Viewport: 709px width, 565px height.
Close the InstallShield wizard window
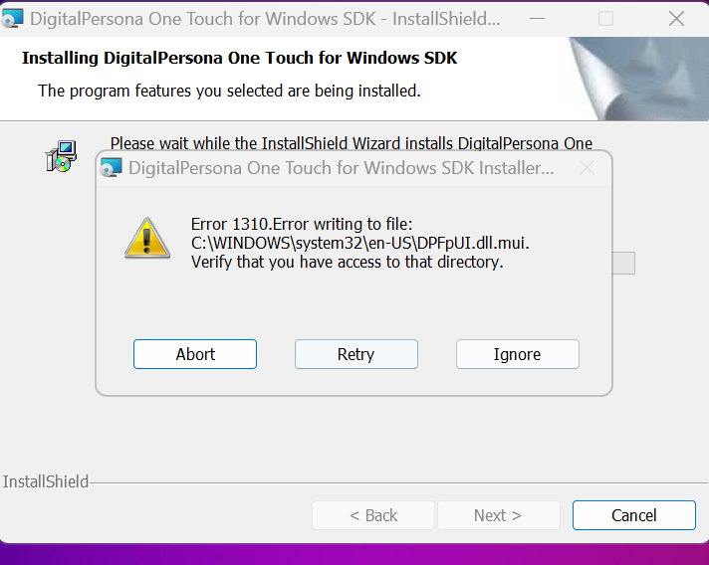pos(676,19)
